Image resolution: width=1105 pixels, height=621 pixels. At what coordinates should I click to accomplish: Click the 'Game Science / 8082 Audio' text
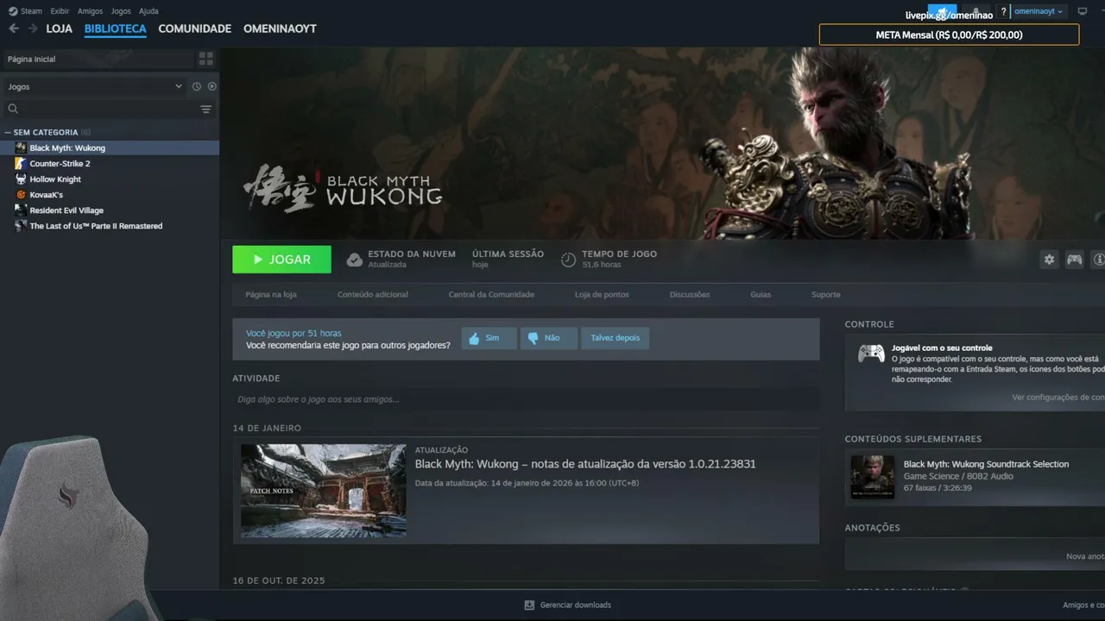pos(958,476)
